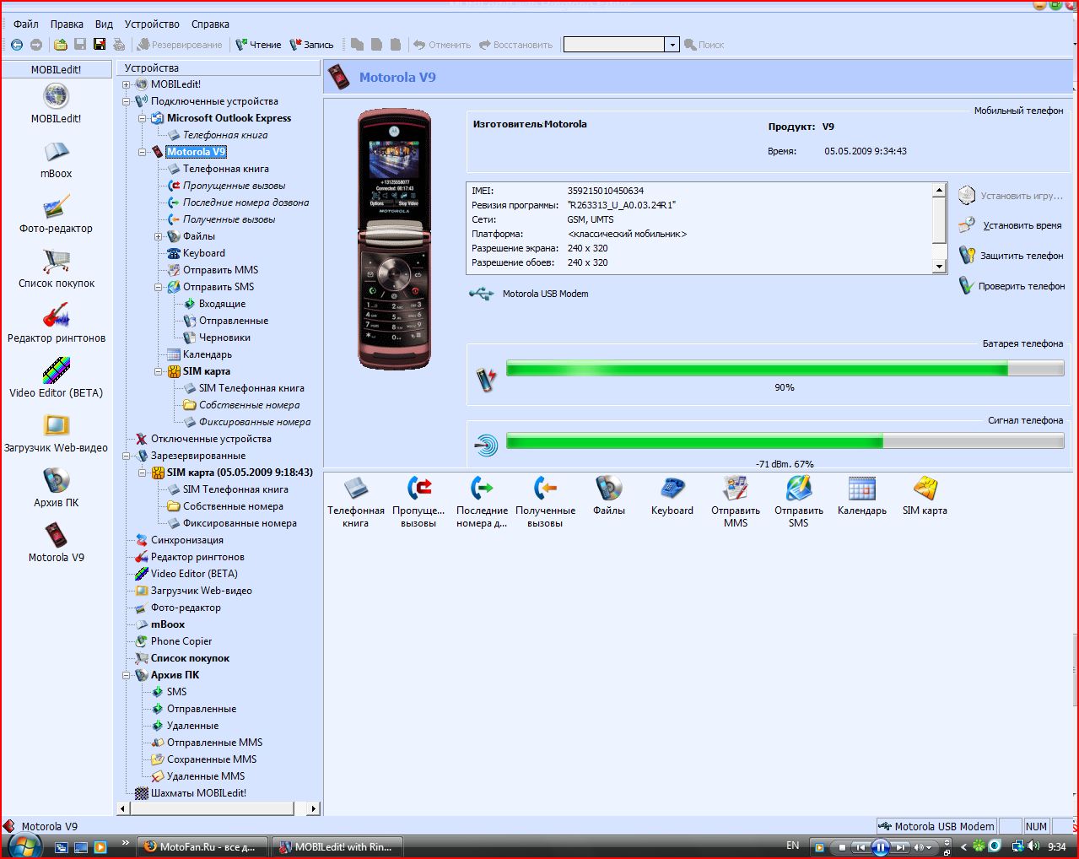This screenshot has height=859, width=1079.
Task: Select Phone Copier in the device tree
Action: [x=181, y=641]
